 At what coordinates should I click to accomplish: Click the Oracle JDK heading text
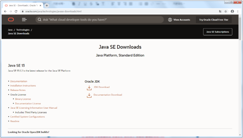92,82
